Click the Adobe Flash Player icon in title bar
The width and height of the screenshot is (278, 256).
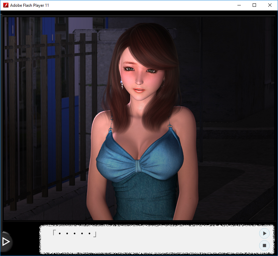pyautogui.click(x=6, y=5)
